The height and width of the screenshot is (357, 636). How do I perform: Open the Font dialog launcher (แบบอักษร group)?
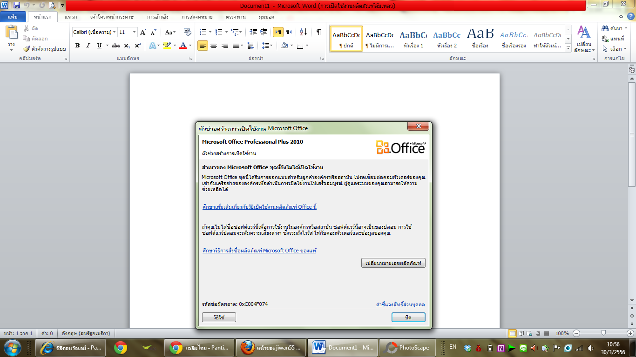[x=190, y=59]
